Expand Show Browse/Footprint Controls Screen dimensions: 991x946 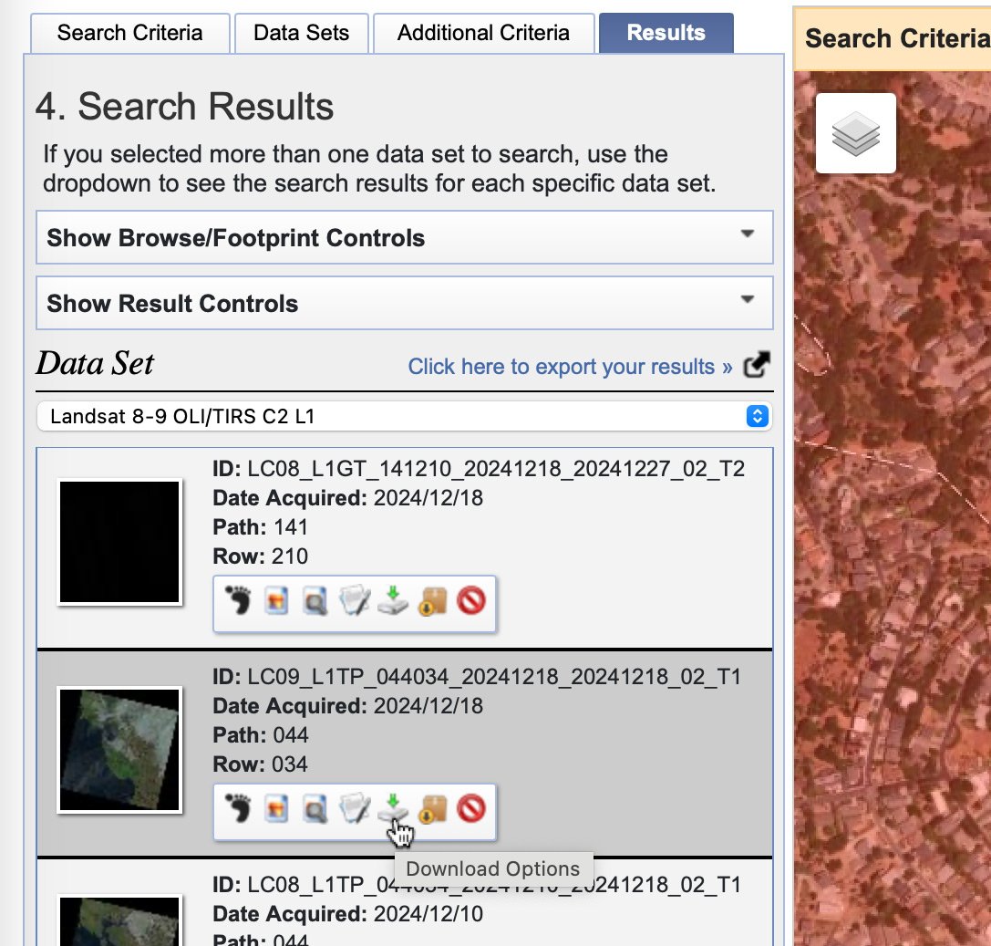(x=405, y=238)
